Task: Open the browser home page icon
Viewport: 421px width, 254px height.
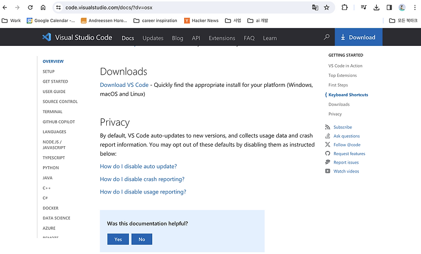Action: [x=43, y=7]
